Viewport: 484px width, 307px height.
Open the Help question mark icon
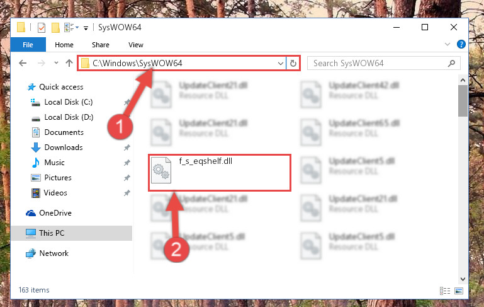tap(461, 45)
